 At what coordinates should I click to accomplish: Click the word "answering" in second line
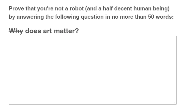30,17
